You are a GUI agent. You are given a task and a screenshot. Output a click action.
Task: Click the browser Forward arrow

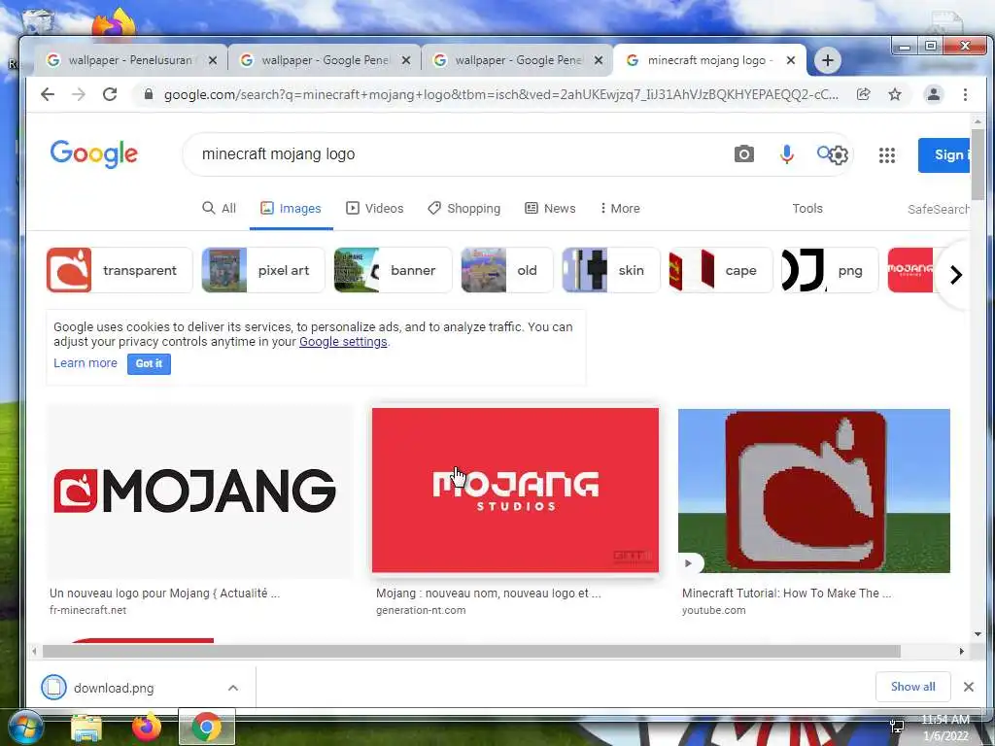tap(79, 94)
